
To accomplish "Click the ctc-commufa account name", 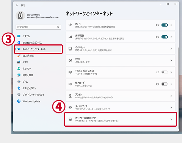I will coord(33,15).
